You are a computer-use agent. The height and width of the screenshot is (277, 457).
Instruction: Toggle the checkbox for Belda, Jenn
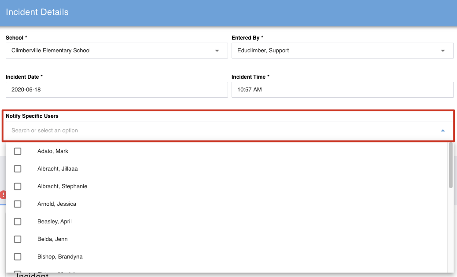pos(18,239)
